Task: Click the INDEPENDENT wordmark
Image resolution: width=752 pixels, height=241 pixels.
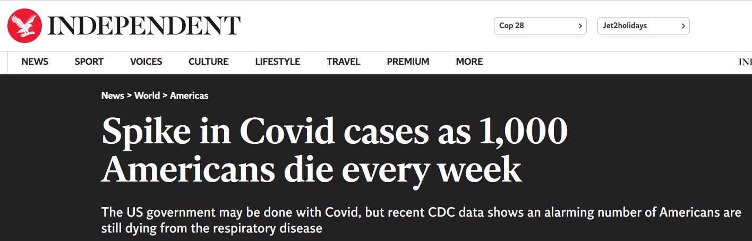Action: (x=144, y=26)
